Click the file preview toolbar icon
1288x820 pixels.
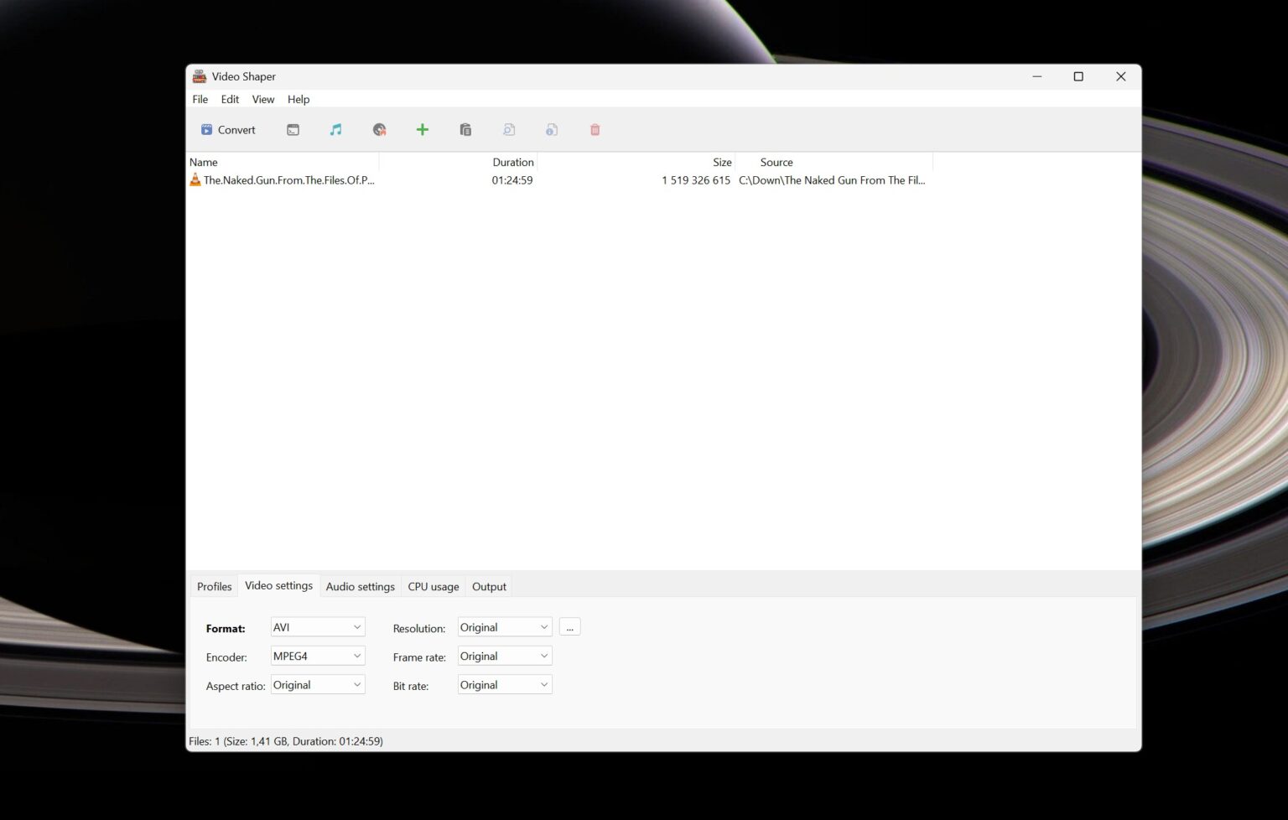[509, 129]
